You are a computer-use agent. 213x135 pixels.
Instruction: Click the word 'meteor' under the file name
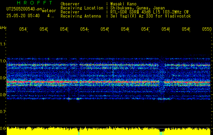pyautogui.click(x=49, y=11)
